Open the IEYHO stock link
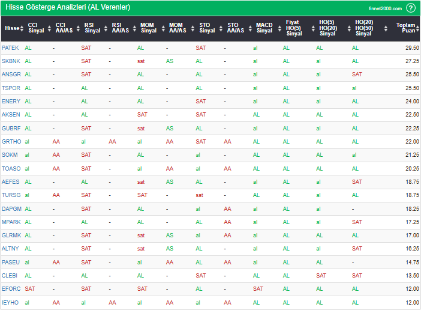The height and width of the screenshot is (310, 421). [11, 302]
